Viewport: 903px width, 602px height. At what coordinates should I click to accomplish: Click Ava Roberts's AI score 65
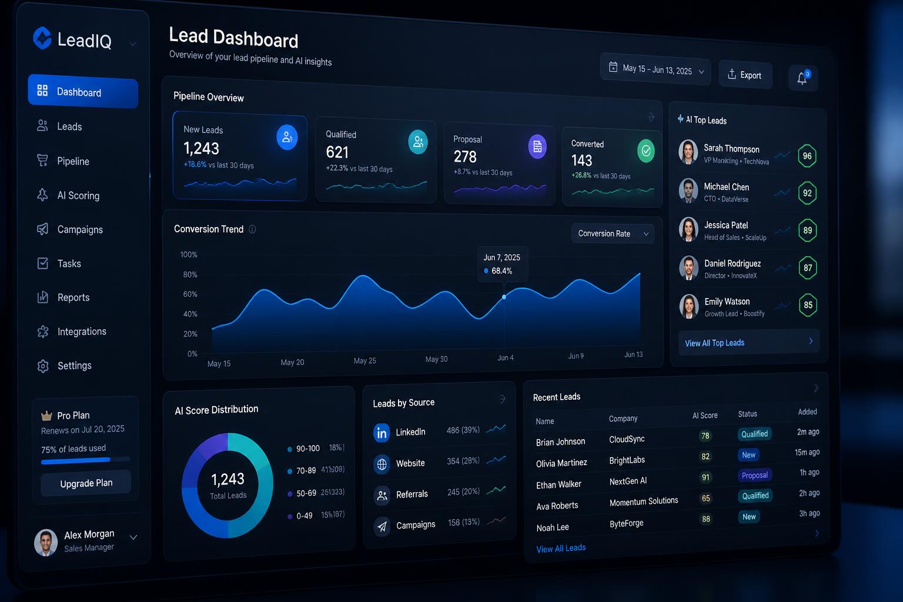[706, 499]
